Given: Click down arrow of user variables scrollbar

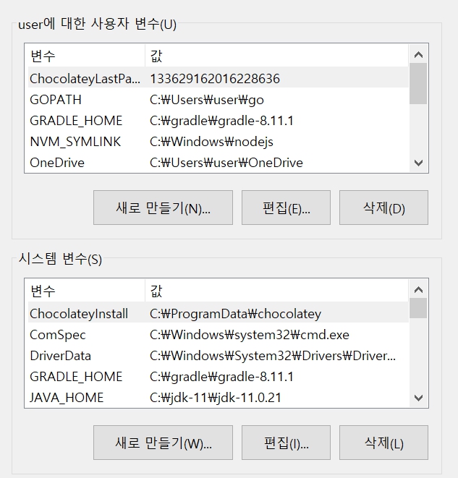Looking at the screenshot, I should [x=418, y=163].
